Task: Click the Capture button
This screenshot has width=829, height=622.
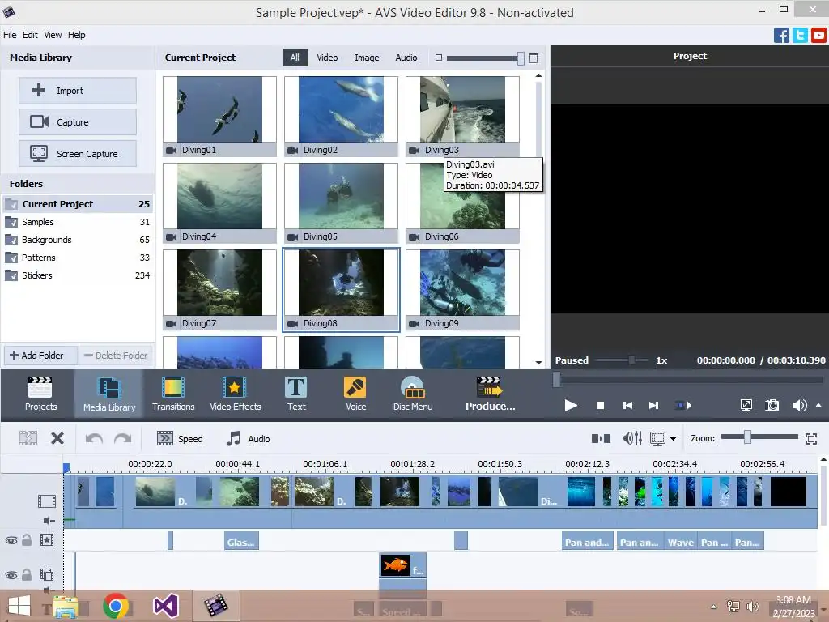Action: pyautogui.click(x=78, y=122)
